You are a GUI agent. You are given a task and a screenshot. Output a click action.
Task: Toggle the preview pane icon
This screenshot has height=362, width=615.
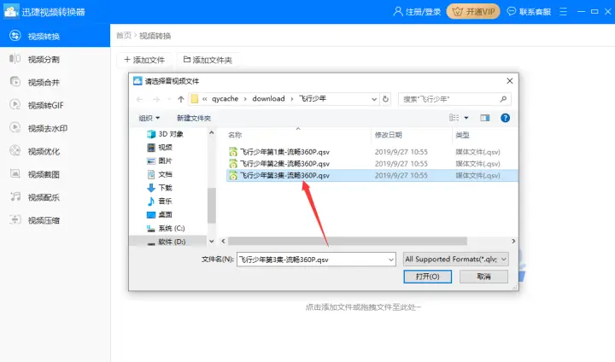point(485,118)
